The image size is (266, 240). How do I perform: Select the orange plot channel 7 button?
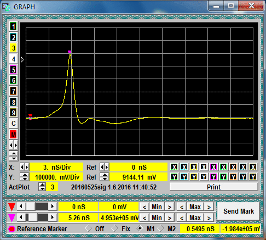click(13, 91)
